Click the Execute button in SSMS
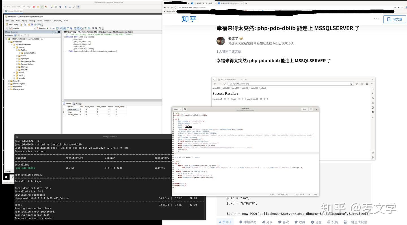Image resolution: width=407 pixels, height=225 pixels. click(x=41, y=28)
